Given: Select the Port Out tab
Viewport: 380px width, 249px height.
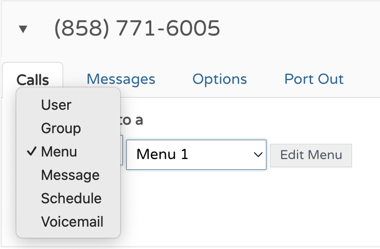Looking at the screenshot, I should [314, 79].
